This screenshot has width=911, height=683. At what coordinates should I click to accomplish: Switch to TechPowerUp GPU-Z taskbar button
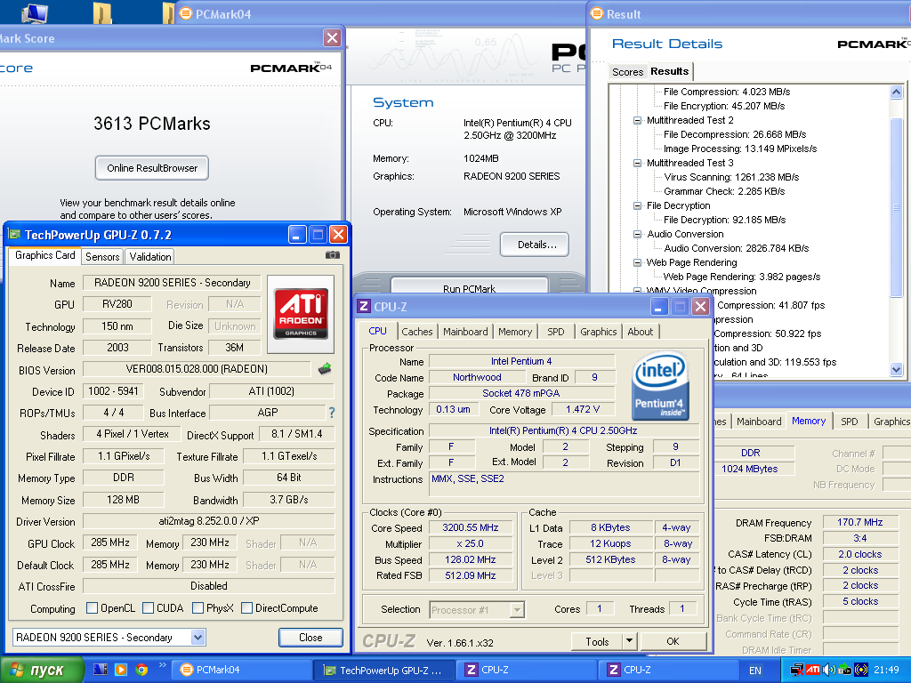[x=384, y=670]
